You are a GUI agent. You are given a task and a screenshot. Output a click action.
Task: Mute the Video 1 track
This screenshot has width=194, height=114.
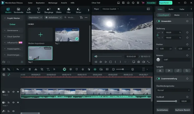(13, 103)
